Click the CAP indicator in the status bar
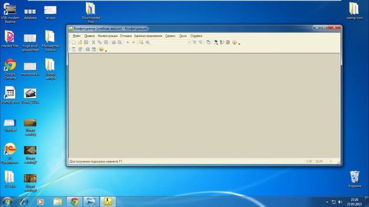Screen dimensions: 369x207 click(309, 162)
